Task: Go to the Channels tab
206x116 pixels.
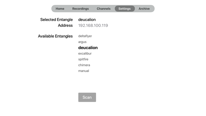Action: pyautogui.click(x=104, y=9)
